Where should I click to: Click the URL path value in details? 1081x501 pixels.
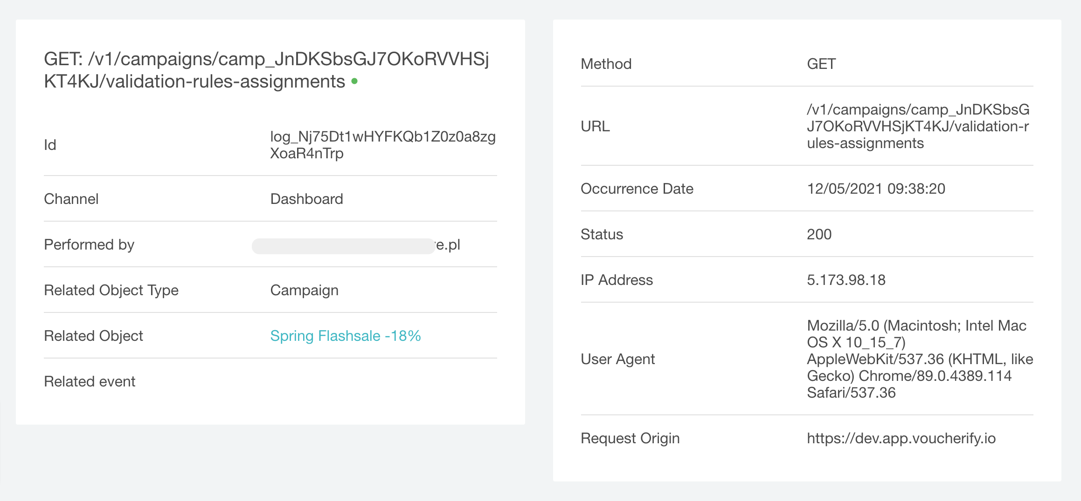coord(918,126)
